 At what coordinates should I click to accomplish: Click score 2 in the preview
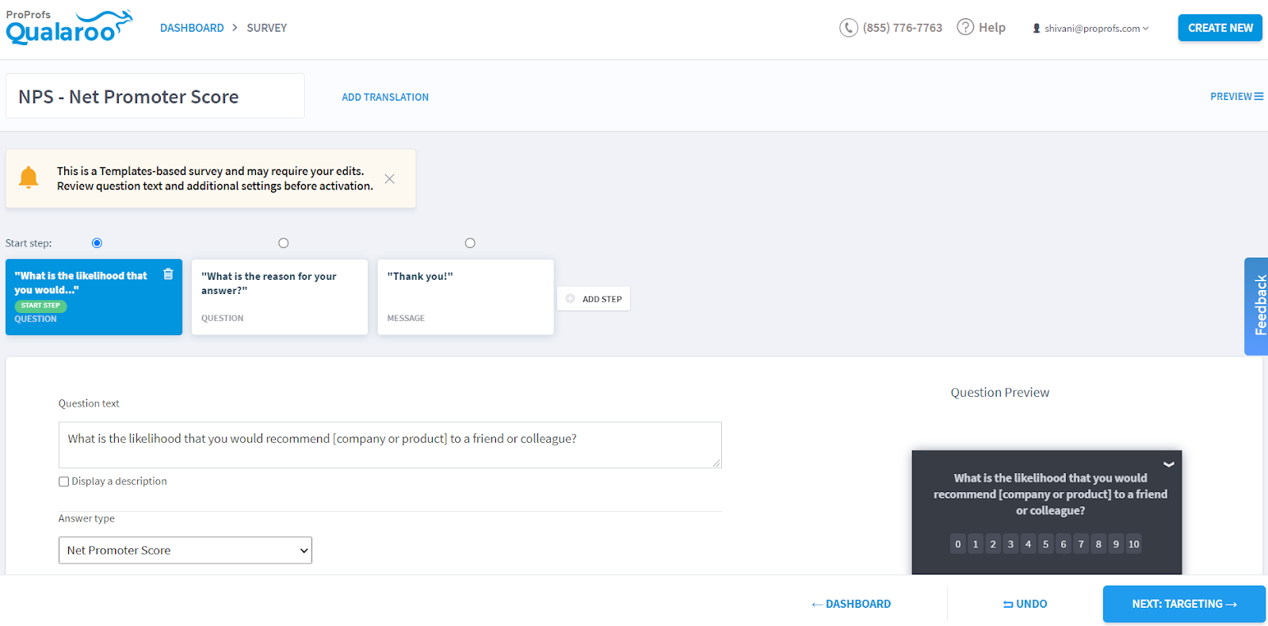point(993,544)
